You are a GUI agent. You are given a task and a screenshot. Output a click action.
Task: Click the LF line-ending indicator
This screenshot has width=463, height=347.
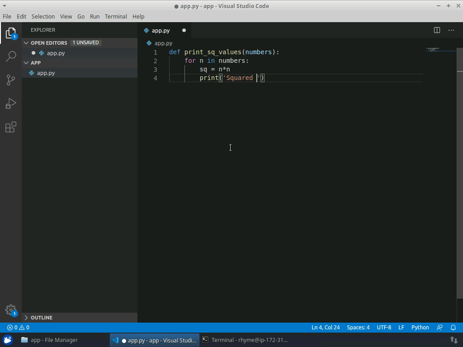pos(401,327)
